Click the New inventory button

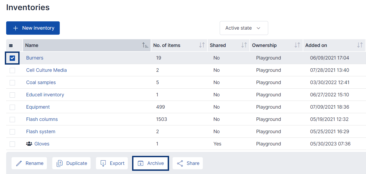point(33,28)
